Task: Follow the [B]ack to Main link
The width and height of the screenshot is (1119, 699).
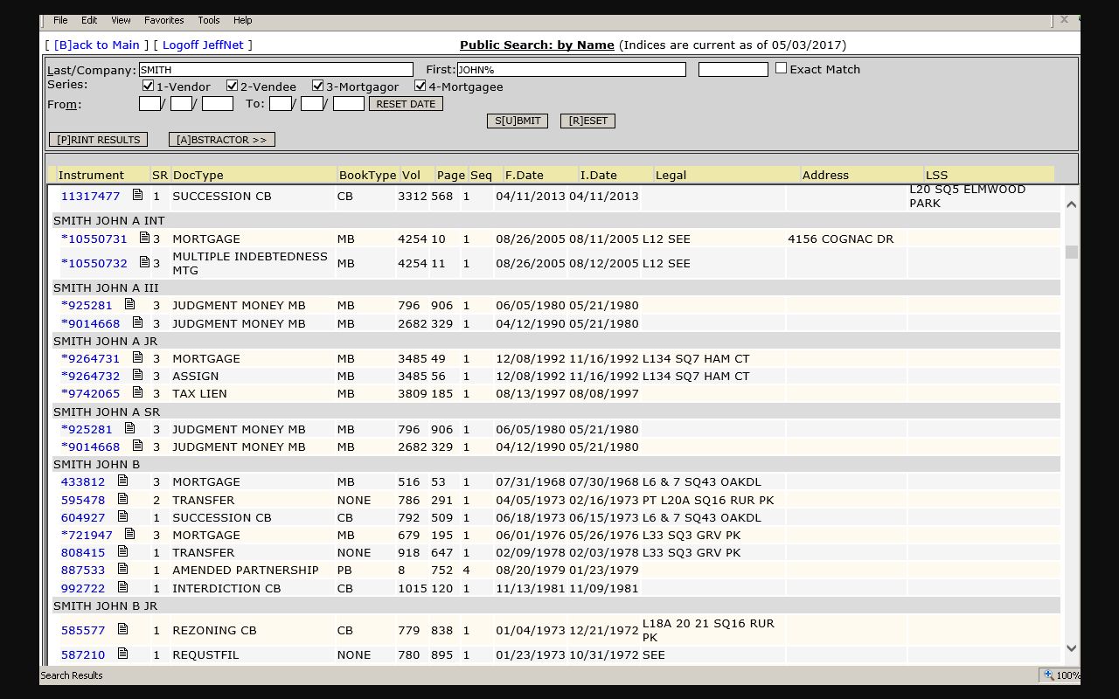Action: [96, 45]
